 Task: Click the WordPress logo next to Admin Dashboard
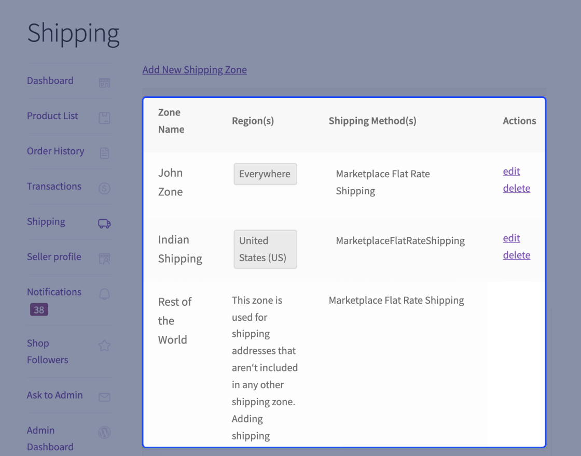point(104,432)
